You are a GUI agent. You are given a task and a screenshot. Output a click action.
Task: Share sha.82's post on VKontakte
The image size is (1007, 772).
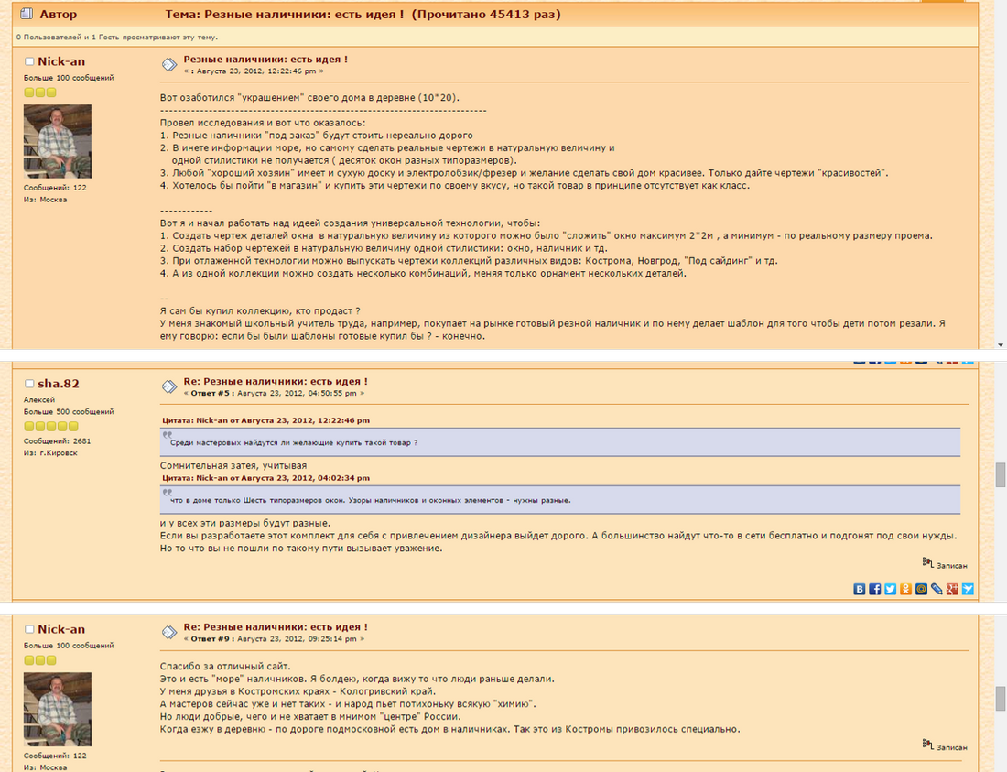860,589
